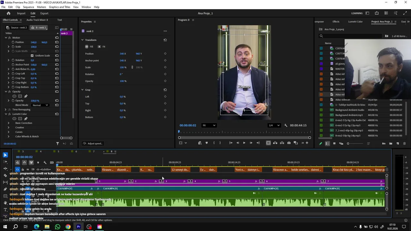
Task: Switch to Audio Track Mixer: 8 tab
Action: pyautogui.click(x=37, y=20)
